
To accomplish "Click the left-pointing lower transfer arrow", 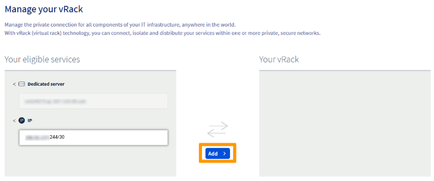I will [218, 133].
